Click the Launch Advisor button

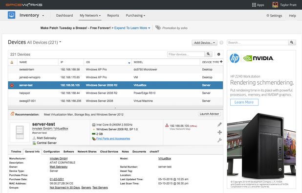click(x=209, y=114)
